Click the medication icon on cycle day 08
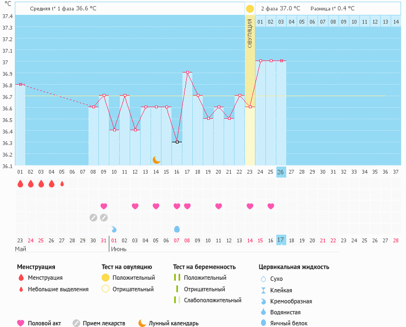Viewport: 406px width, 327px height. (x=93, y=217)
